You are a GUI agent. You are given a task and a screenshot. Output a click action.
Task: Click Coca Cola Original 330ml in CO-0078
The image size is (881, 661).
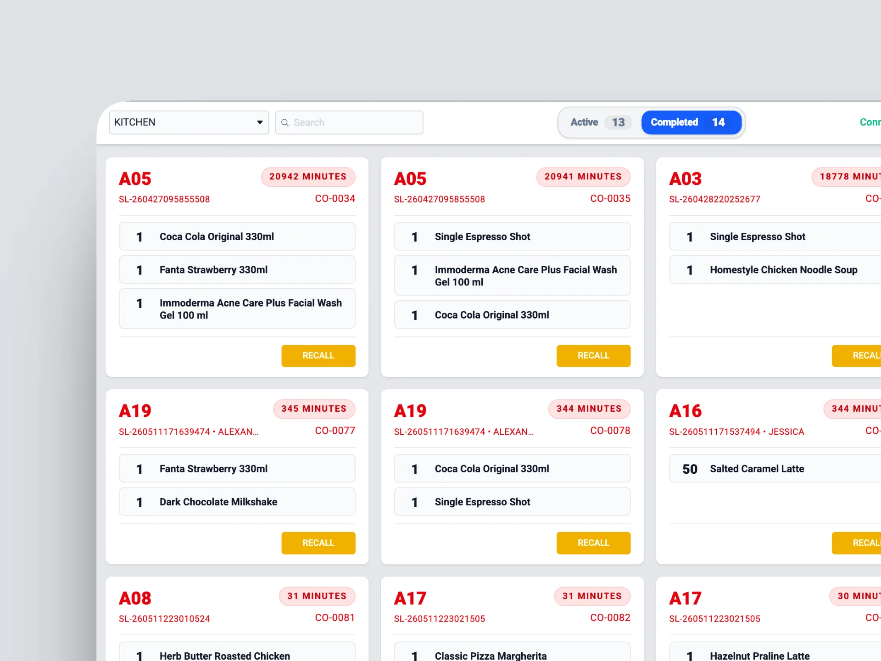click(x=513, y=469)
